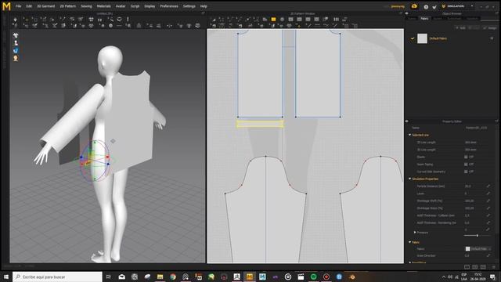501x282 pixels.
Task: Collapse the Fabric section in Property Editor
Action: (x=410, y=242)
